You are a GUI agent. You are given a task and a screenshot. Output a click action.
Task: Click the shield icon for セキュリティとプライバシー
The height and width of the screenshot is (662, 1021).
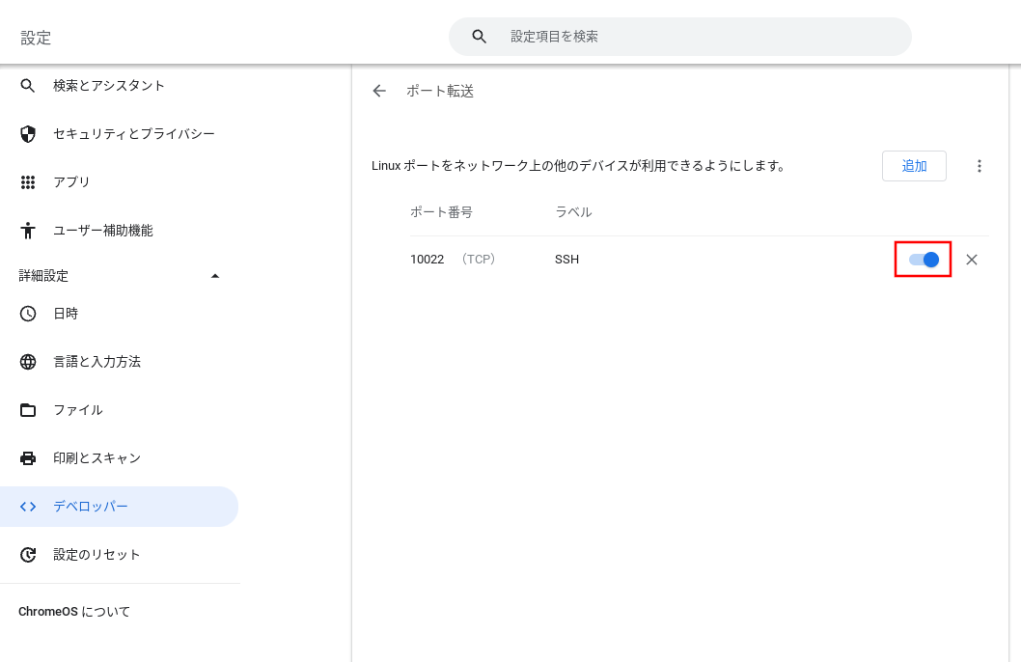pyautogui.click(x=28, y=134)
